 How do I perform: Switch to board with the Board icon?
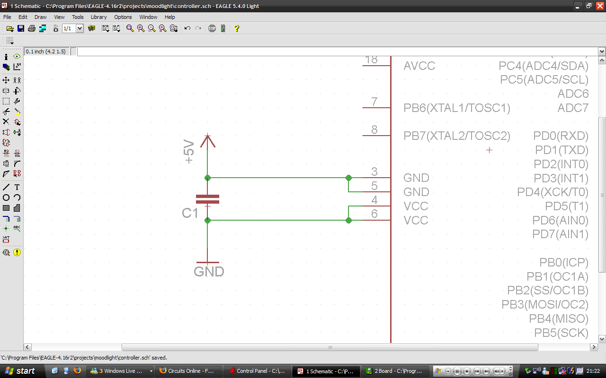coord(56,28)
